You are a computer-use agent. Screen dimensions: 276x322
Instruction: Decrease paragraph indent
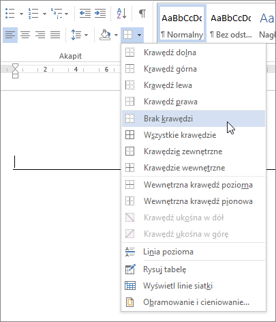point(85,13)
